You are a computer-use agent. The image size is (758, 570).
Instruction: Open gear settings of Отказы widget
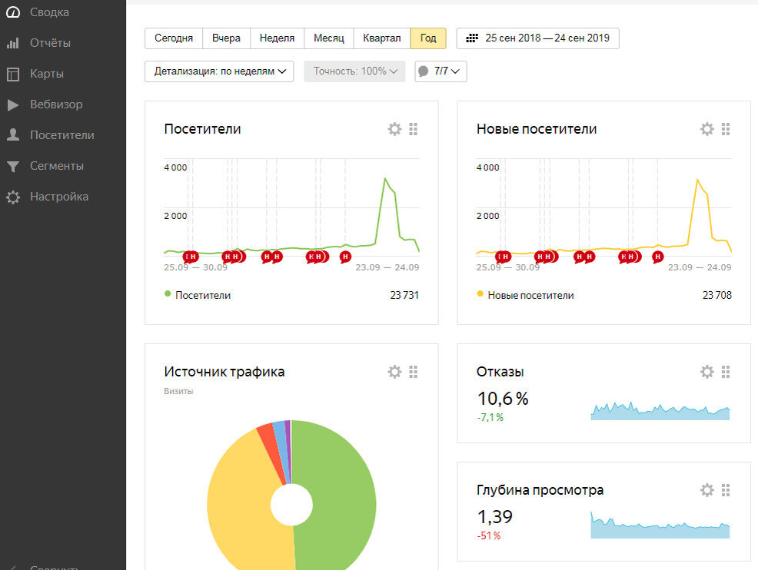click(706, 372)
